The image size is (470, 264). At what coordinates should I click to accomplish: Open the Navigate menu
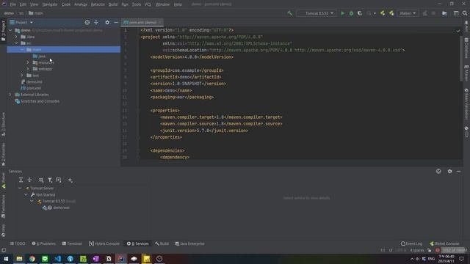(50, 4)
